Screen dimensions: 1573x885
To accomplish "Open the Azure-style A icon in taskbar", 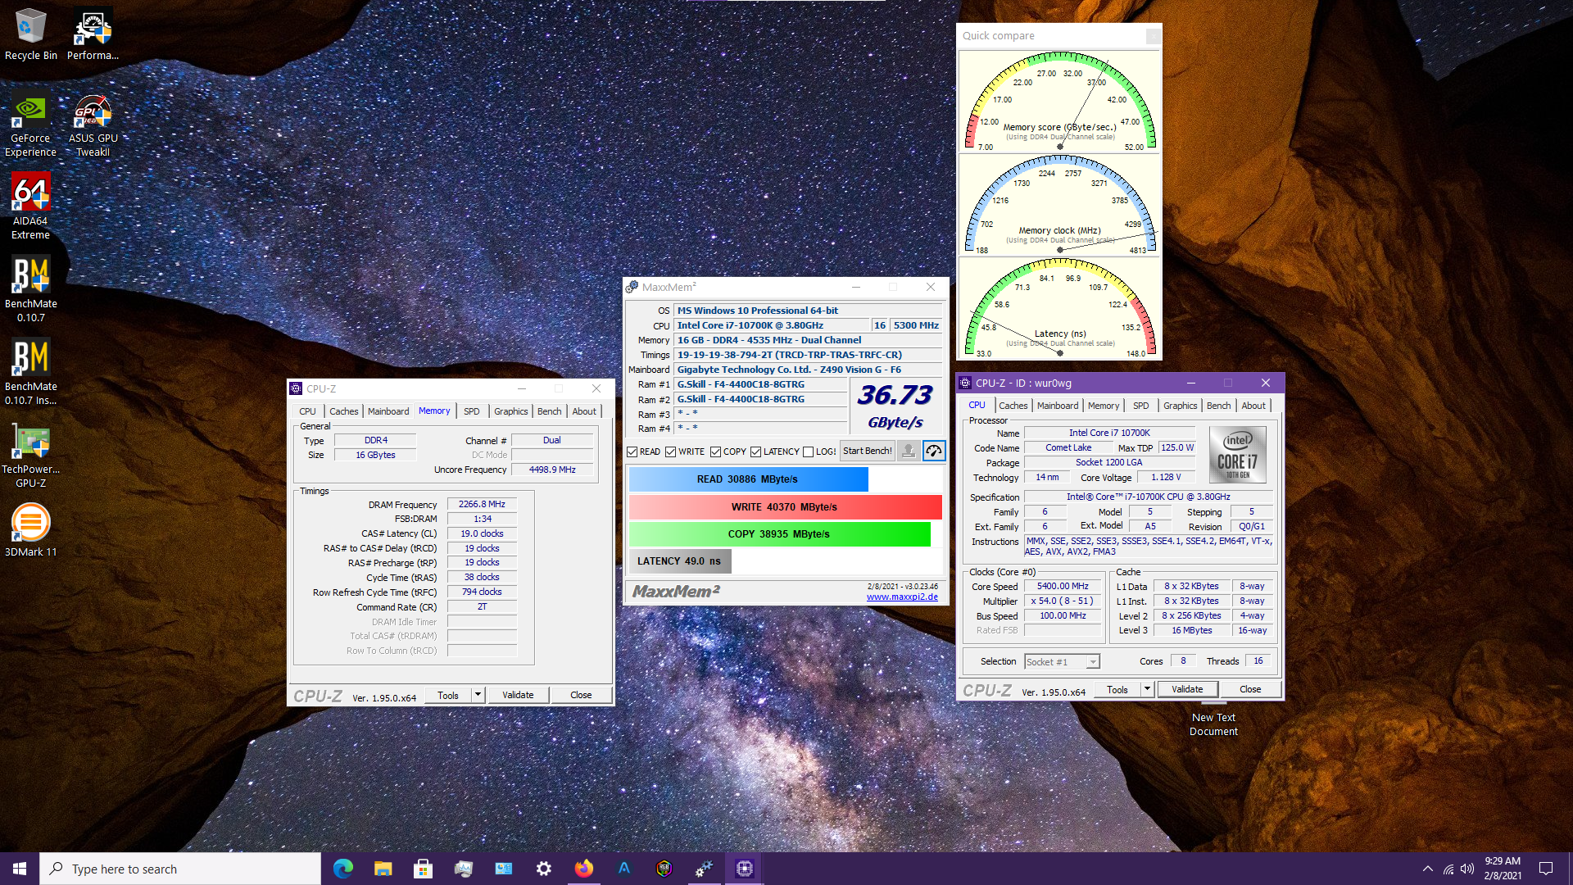I will coord(623,869).
